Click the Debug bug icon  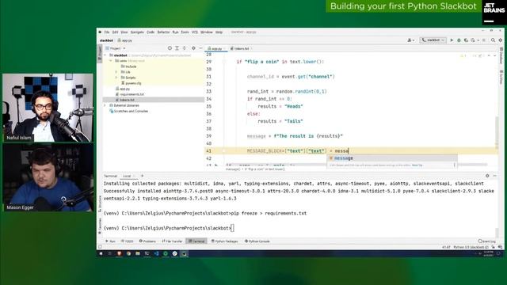point(459,40)
